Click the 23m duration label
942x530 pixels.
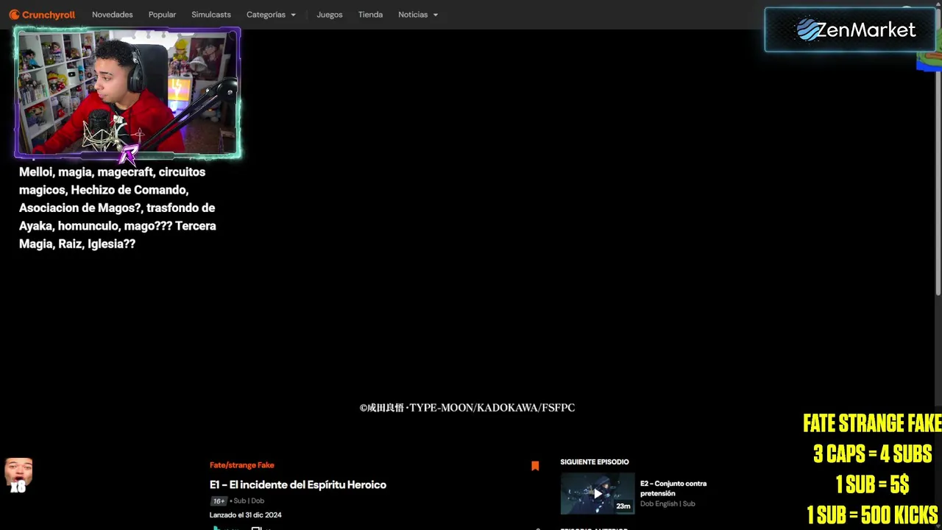[623, 506]
